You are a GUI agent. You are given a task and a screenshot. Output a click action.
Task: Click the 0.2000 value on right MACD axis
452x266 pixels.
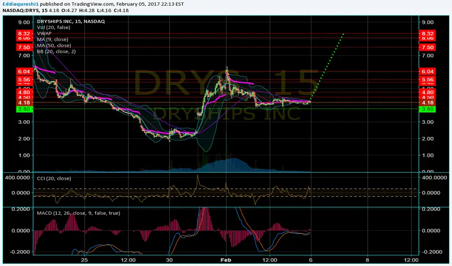coord(432,209)
